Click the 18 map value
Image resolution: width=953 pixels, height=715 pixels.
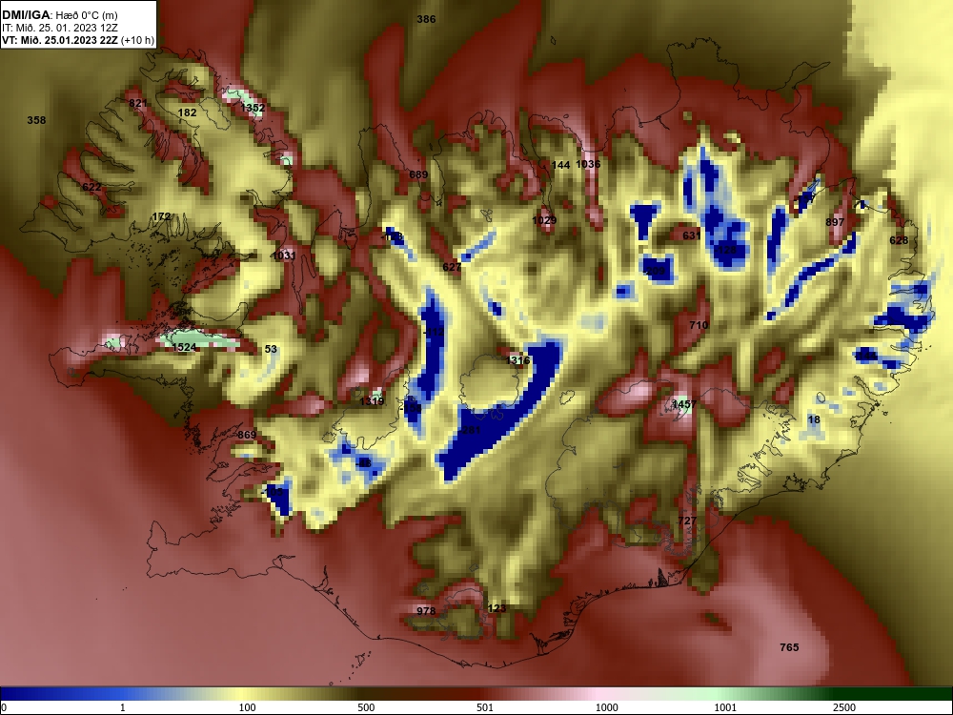[814, 419]
